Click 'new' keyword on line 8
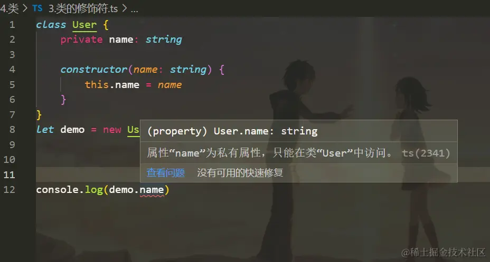Screen dimensions: 490x262 tap(112, 130)
